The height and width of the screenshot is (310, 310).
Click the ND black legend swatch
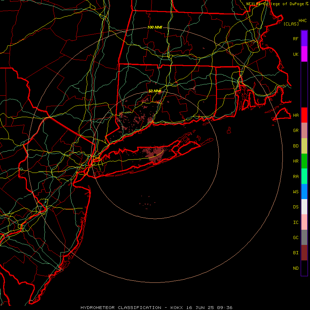click(304, 268)
